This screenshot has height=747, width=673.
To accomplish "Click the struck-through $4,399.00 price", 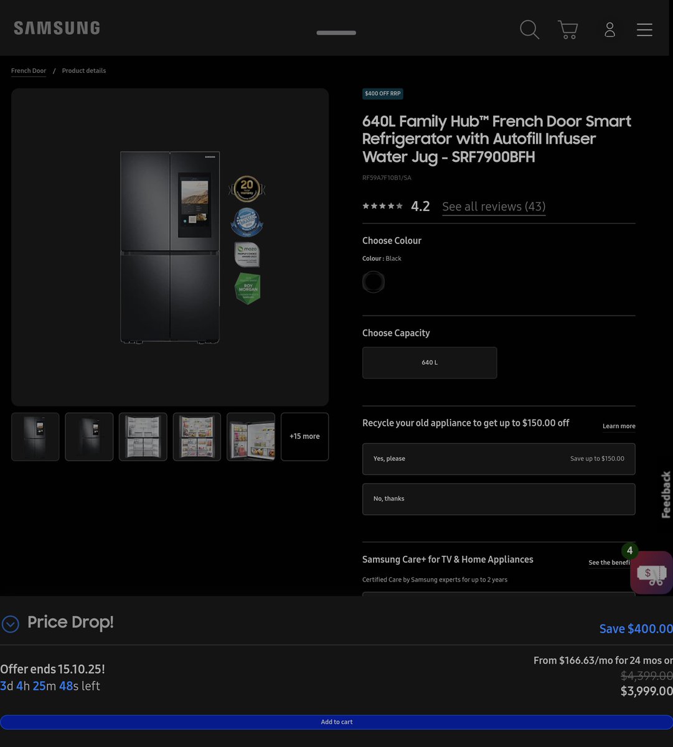I will click(646, 676).
